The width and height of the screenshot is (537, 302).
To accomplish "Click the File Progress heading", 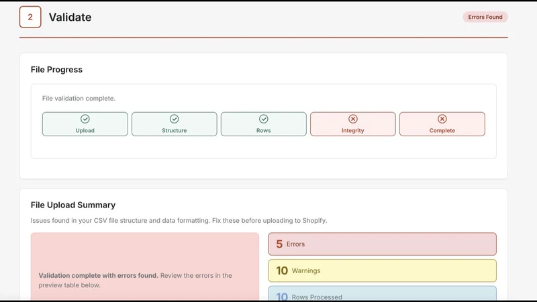I will [x=56, y=70].
